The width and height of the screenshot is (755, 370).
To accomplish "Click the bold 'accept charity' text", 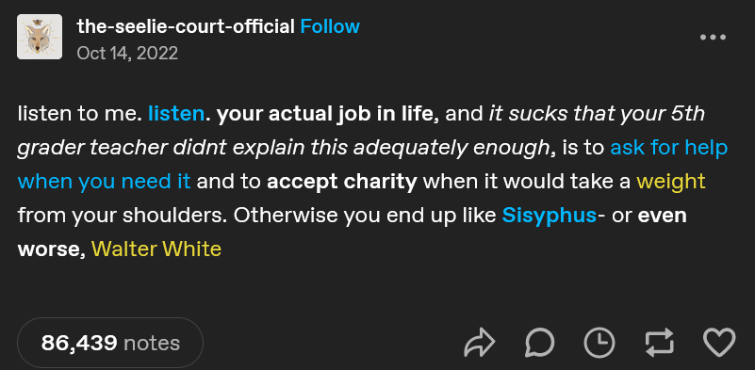I will click(342, 182).
